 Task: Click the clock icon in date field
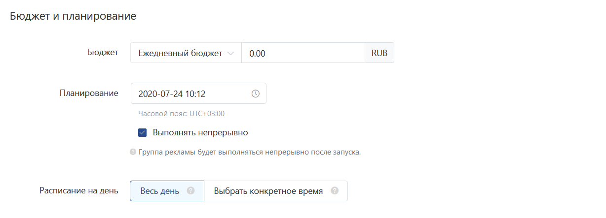pyautogui.click(x=256, y=93)
